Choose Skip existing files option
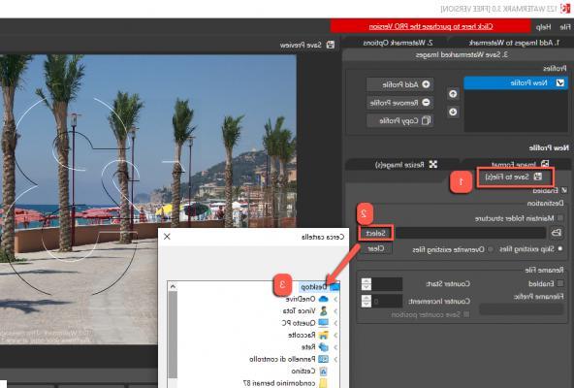Viewport: 574px width, 388px height. (560, 249)
